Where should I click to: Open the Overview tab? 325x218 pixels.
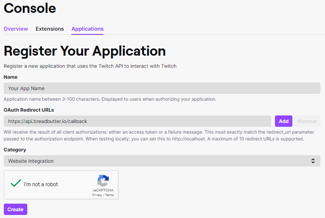(16, 29)
